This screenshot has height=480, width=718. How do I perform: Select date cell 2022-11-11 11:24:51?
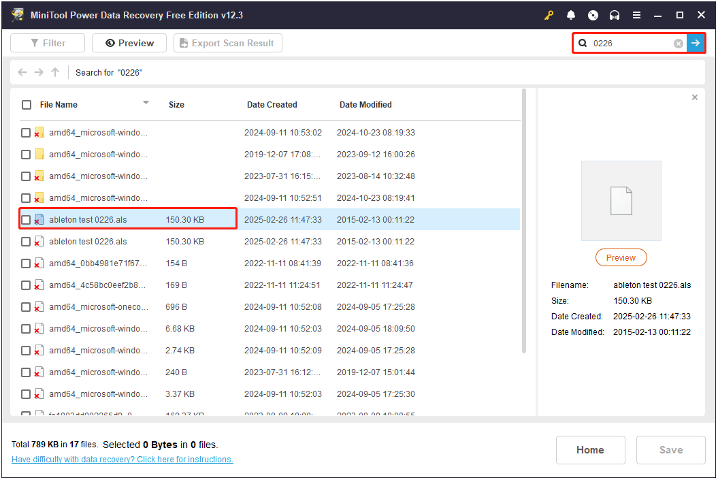(x=282, y=285)
